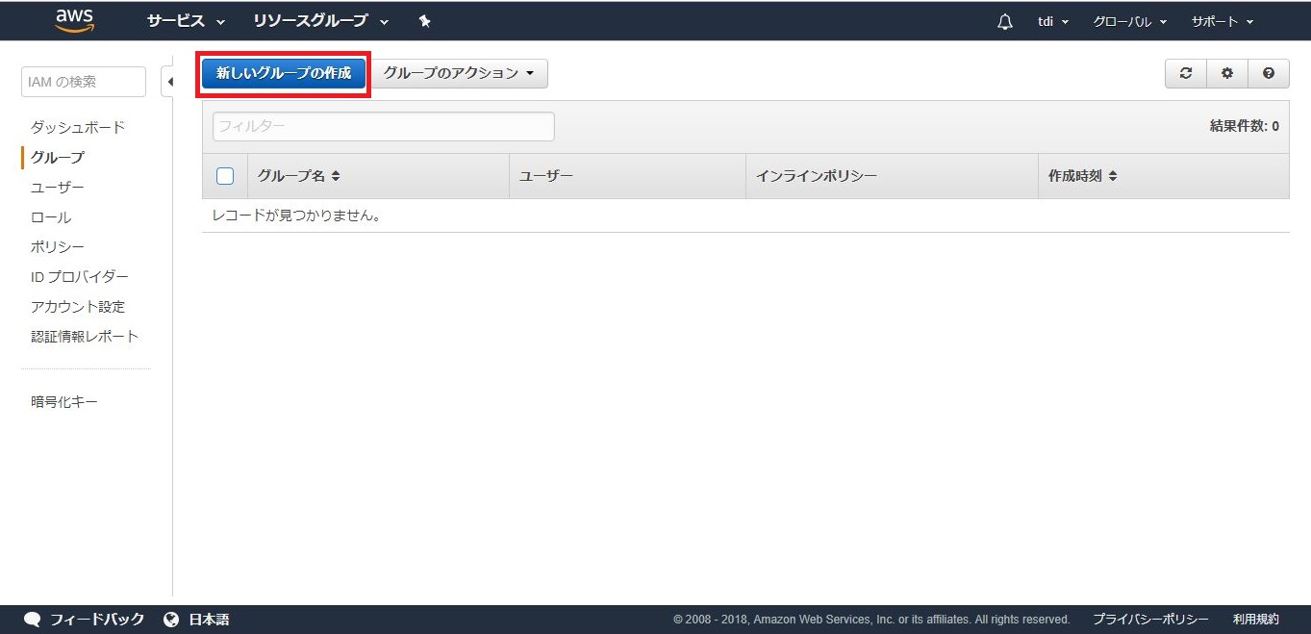Collapse the sidebar with arrow icon
This screenshot has width=1311, height=634.
[x=169, y=82]
